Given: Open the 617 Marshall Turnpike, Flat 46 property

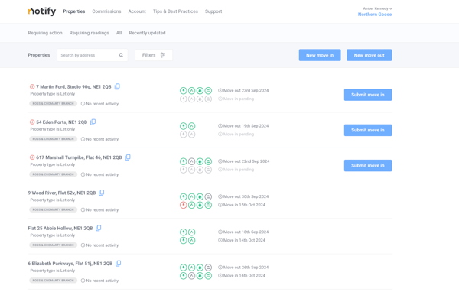Looking at the screenshot, I should (x=79, y=157).
